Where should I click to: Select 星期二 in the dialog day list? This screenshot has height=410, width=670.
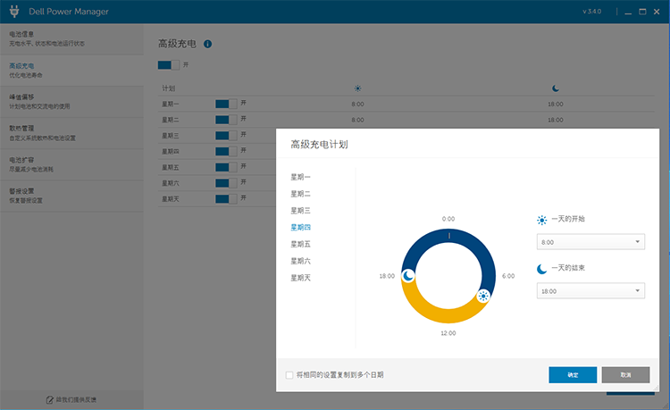[300, 194]
